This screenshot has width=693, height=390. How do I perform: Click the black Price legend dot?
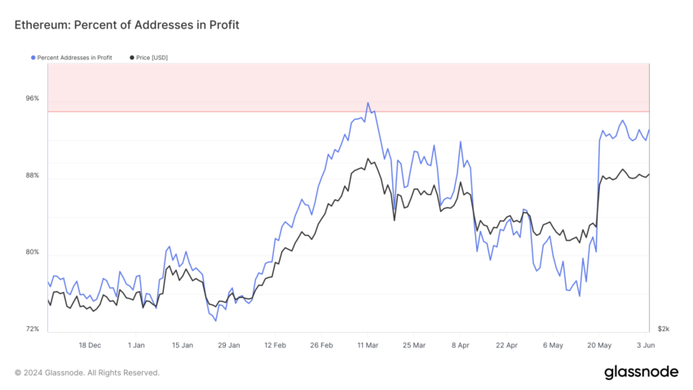tap(132, 57)
